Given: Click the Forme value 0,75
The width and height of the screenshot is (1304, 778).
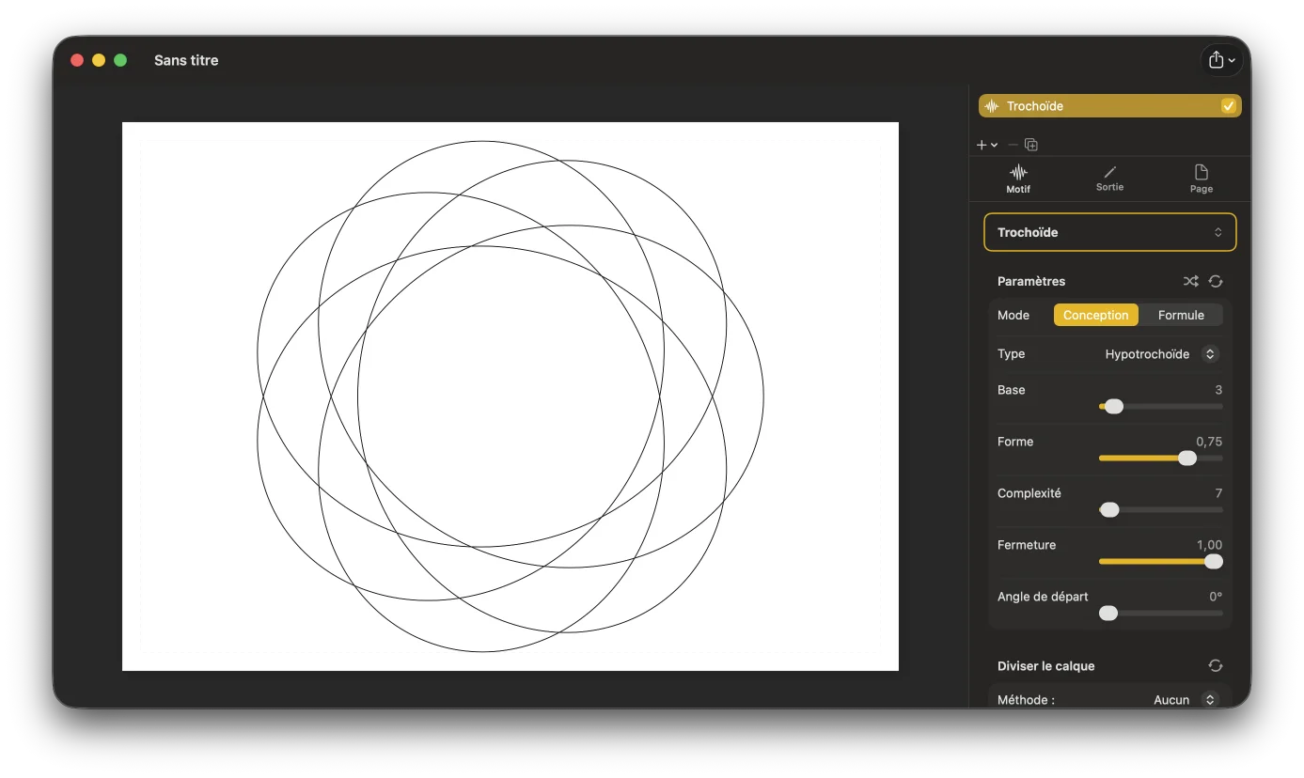Looking at the screenshot, I should coord(1209,442).
